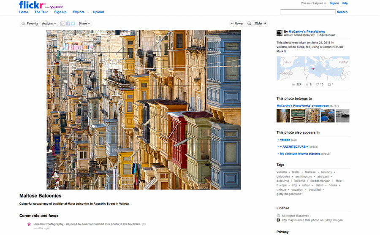Click the views count icon showing 324
The height and width of the screenshot is (235, 380).
coord(294,84)
